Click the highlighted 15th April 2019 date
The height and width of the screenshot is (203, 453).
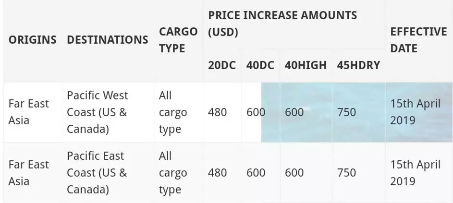(415, 112)
